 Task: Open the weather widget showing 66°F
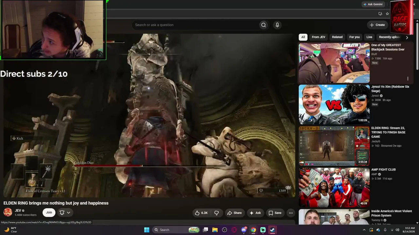click(x=10, y=230)
